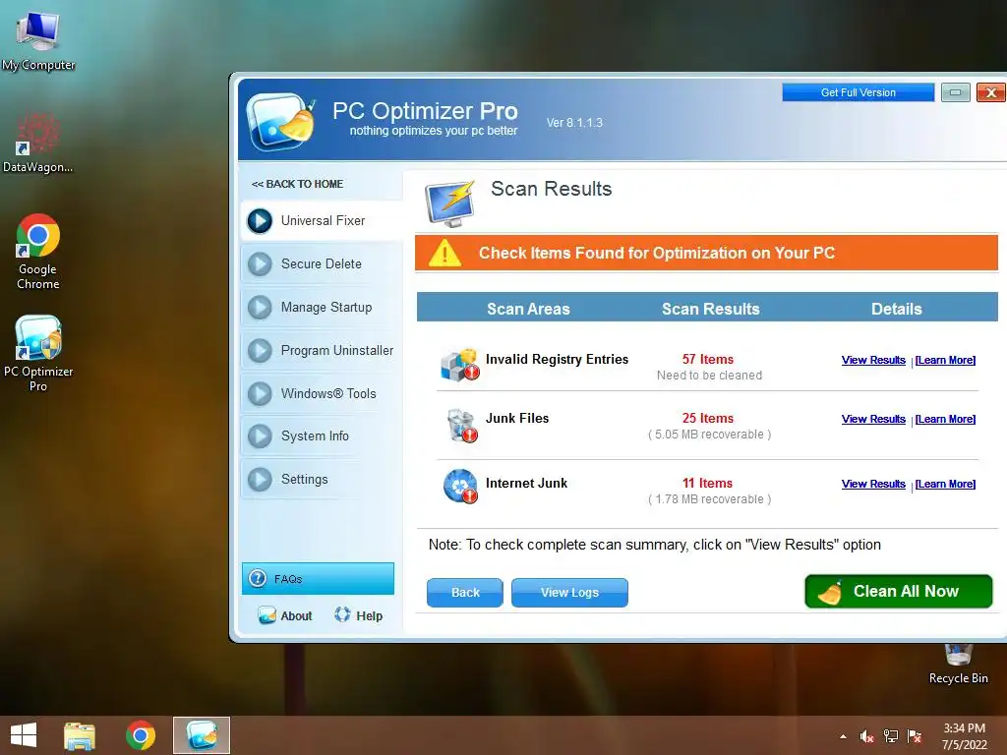Click the About icon in sidebar footer
This screenshot has height=755, width=1007.
pos(267,615)
